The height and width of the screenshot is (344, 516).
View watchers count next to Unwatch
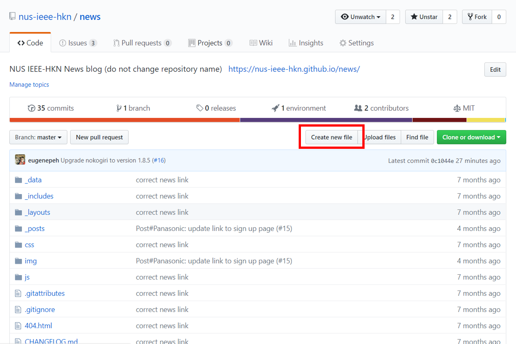392,17
